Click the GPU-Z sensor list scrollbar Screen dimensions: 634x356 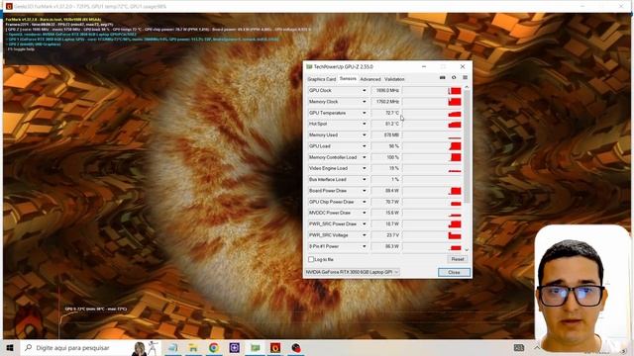(x=467, y=145)
